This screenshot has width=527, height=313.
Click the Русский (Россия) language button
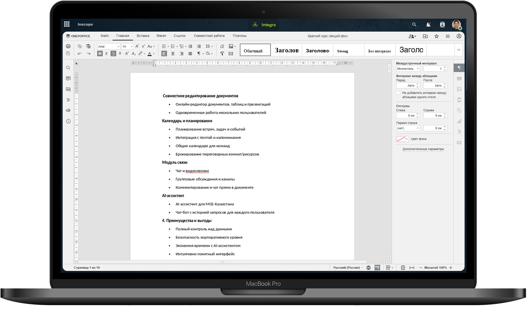tap(346, 268)
